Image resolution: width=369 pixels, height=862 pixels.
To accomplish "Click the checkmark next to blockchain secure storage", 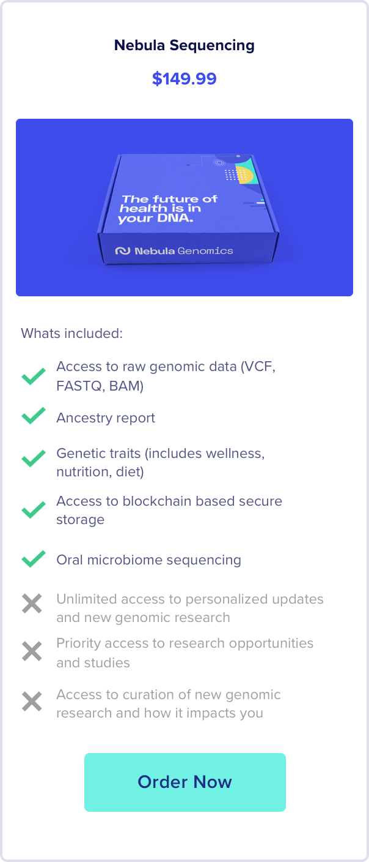I will pyautogui.click(x=33, y=509).
